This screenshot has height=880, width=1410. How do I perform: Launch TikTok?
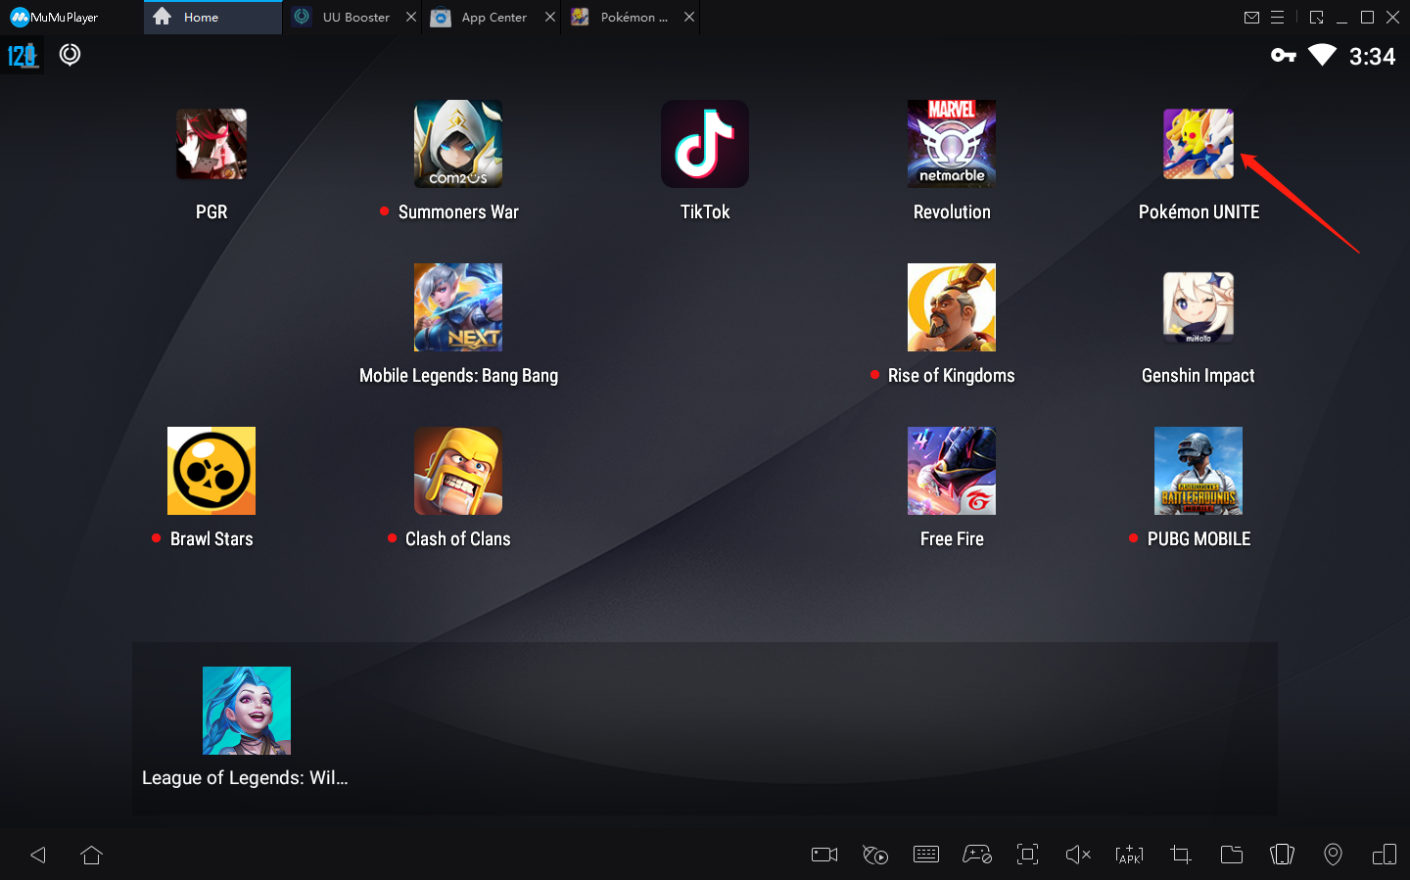(705, 144)
